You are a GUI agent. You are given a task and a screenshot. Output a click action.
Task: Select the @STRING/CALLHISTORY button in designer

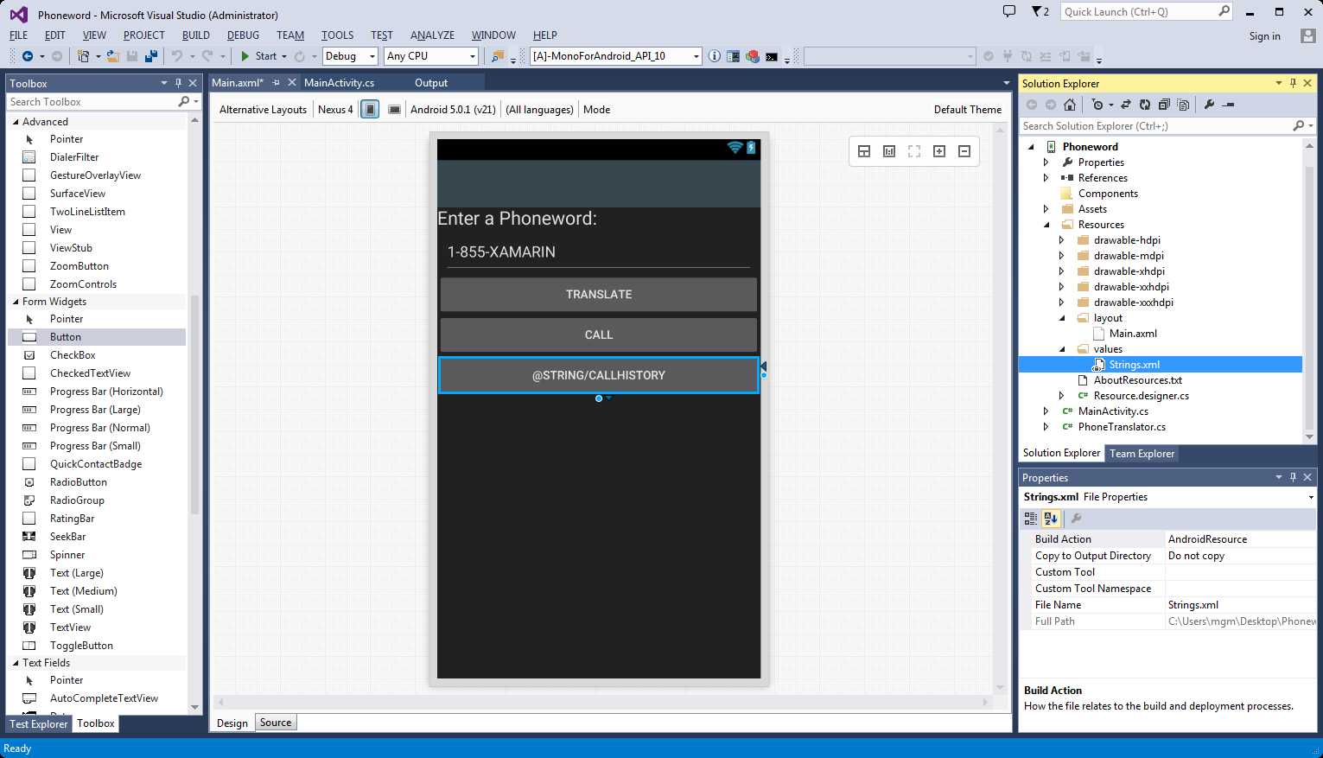click(x=599, y=375)
